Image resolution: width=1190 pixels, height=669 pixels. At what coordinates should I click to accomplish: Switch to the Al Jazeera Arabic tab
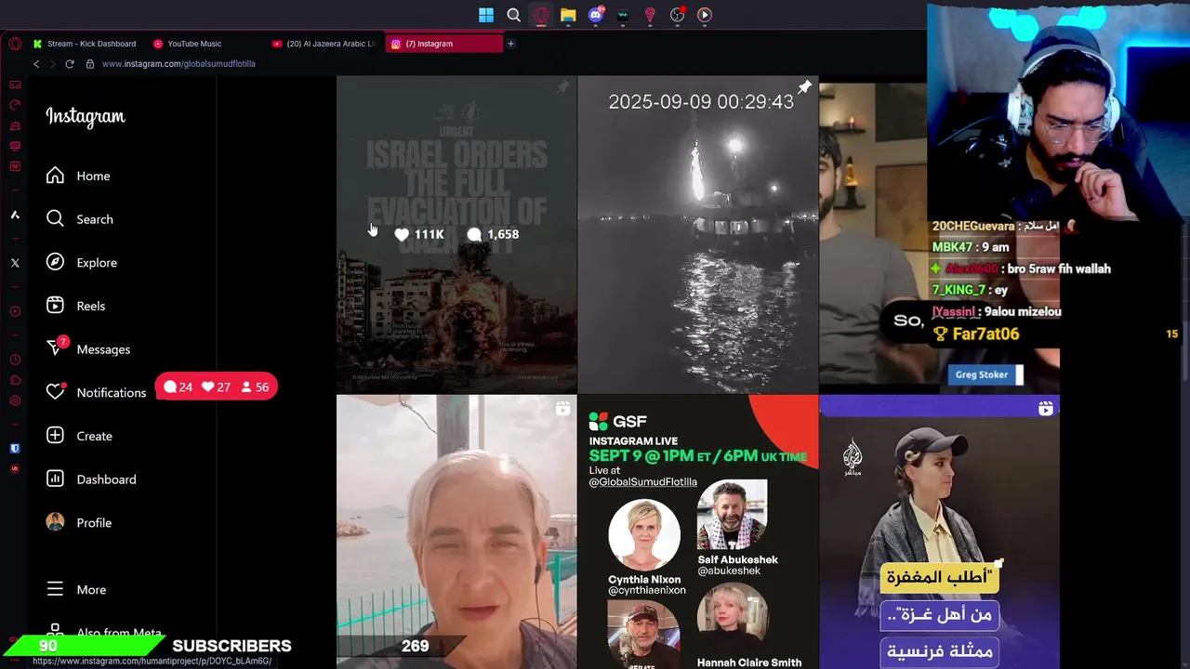click(x=324, y=44)
